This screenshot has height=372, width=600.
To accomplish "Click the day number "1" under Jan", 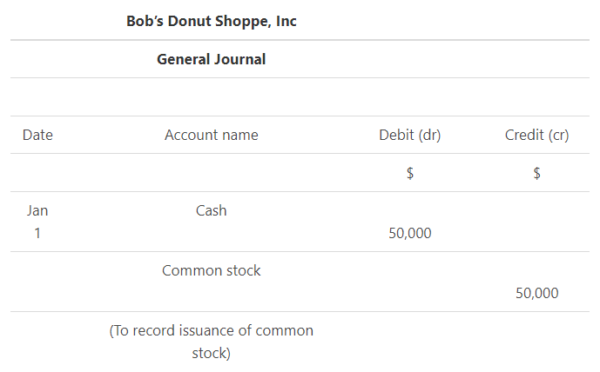I will (x=37, y=233).
